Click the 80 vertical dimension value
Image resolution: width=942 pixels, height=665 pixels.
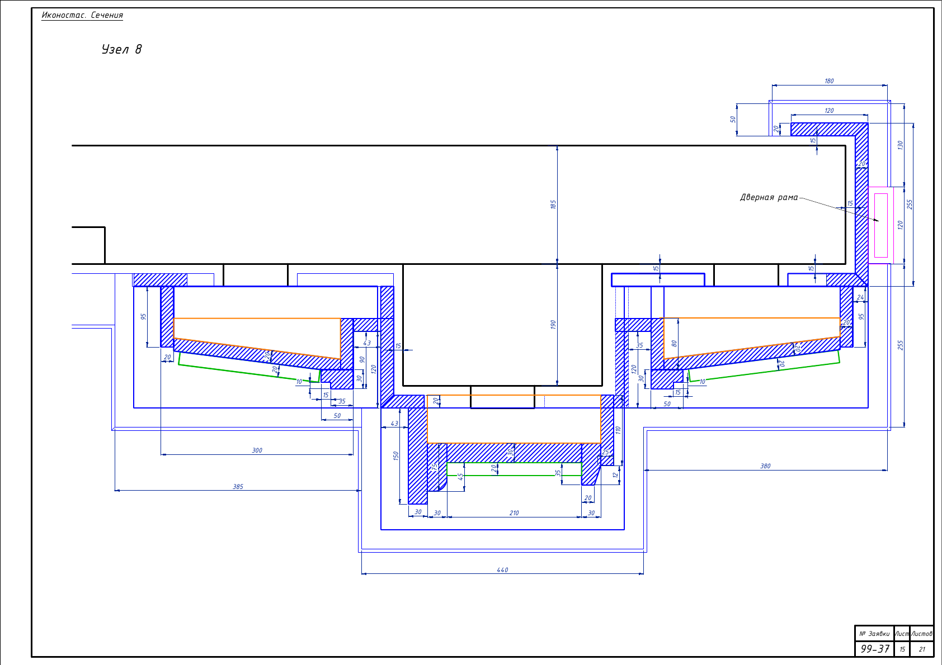tap(674, 344)
